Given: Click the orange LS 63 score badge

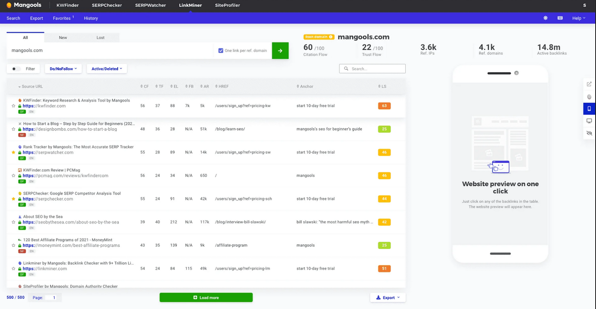Looking at the screenshot, I should (x=384, y=106).
